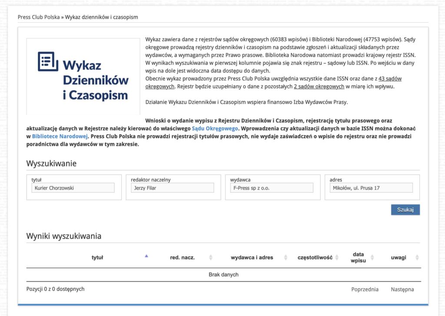Click sort arrows in wydawca i adres column

click(x=286, y=258)
